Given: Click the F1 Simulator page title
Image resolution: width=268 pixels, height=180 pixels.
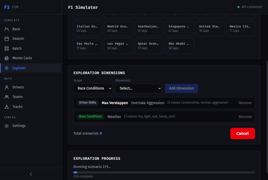Looking at the screenshot, I should [x=83, y=7].
